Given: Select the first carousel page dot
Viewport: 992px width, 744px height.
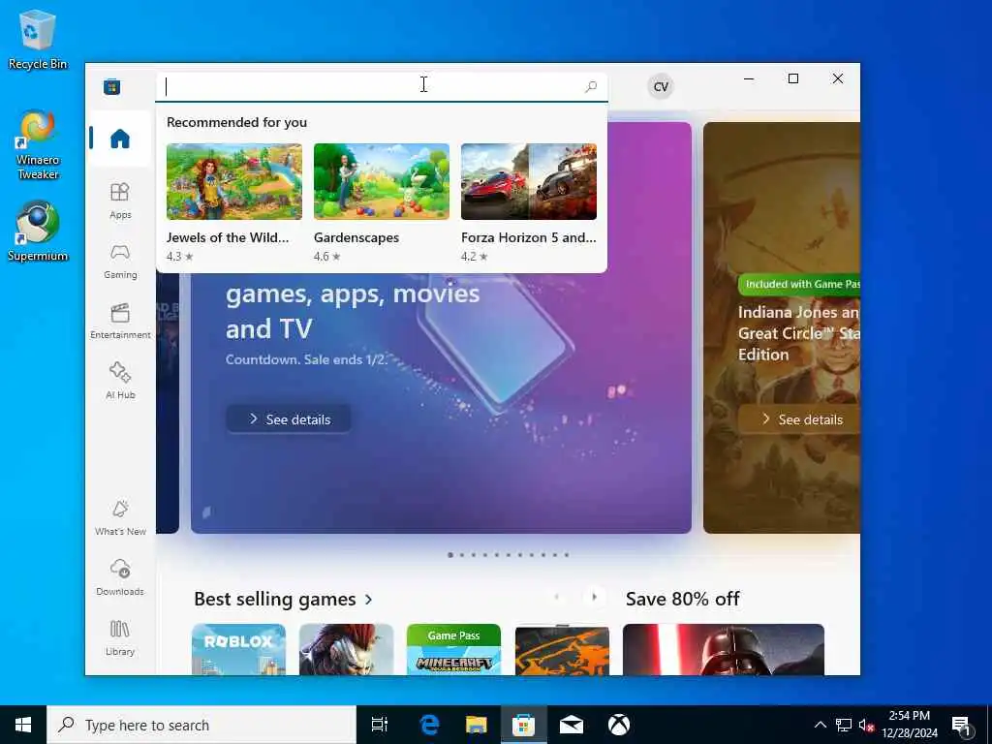Looking at the screenshot, I should pos(450,555).
